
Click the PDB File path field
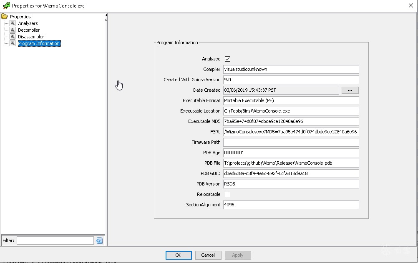[291, 163]
